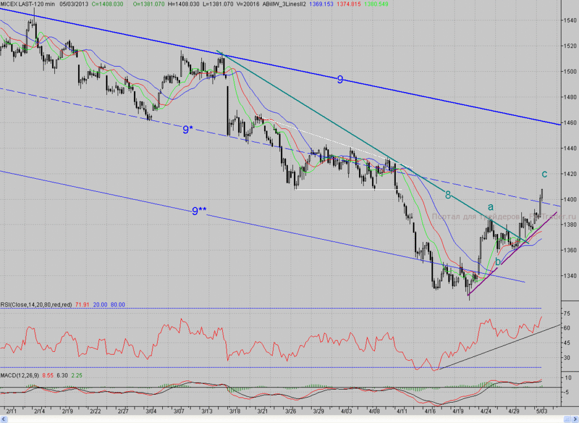Click the horizontal scrollbar thumb grip

tap(567, 418)
